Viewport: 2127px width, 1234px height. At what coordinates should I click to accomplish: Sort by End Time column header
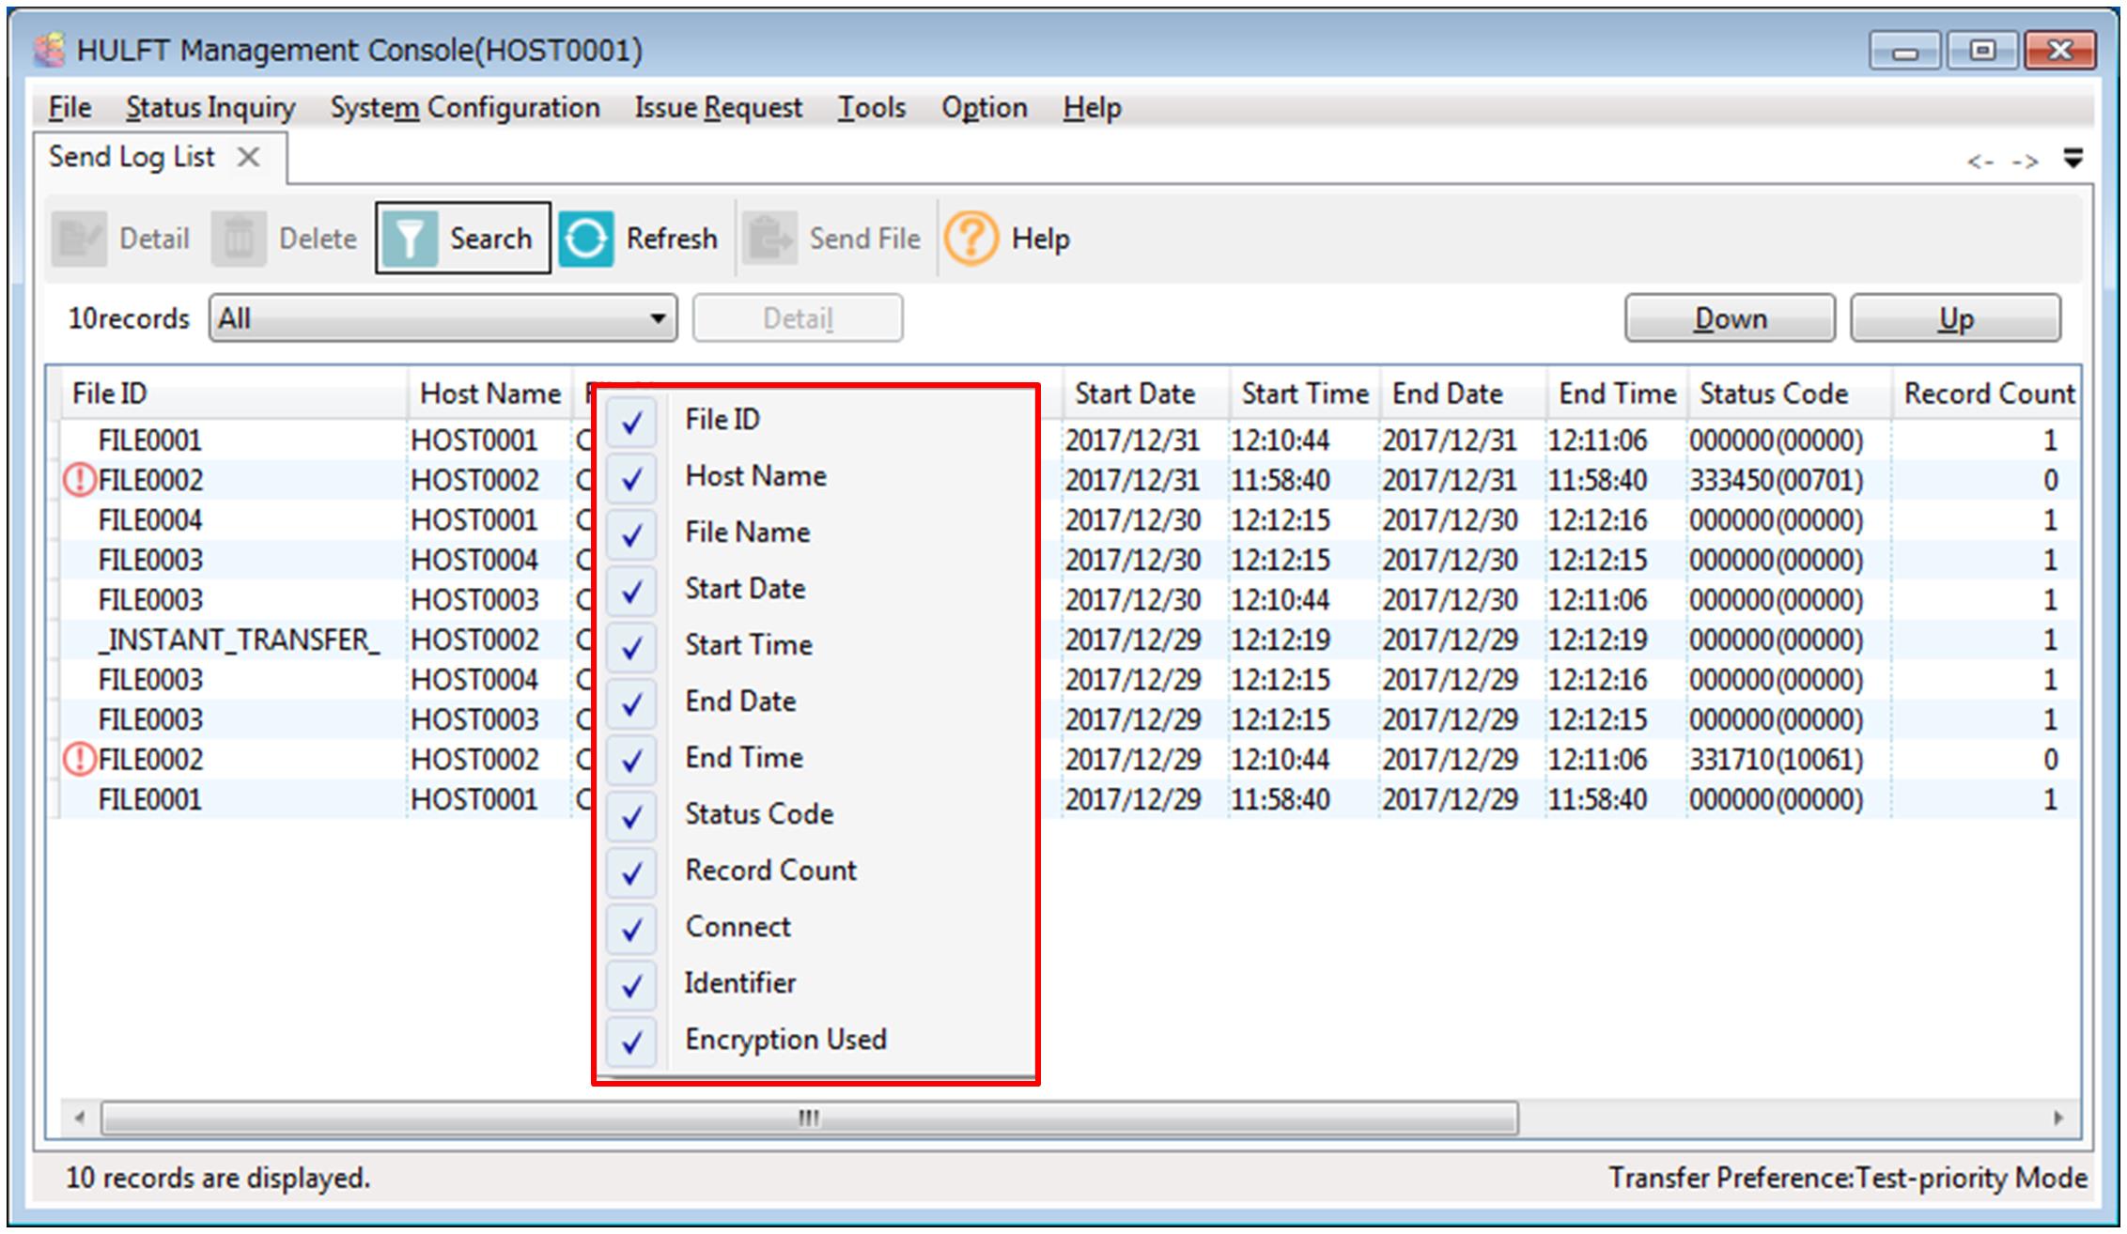coord(1617,393)
